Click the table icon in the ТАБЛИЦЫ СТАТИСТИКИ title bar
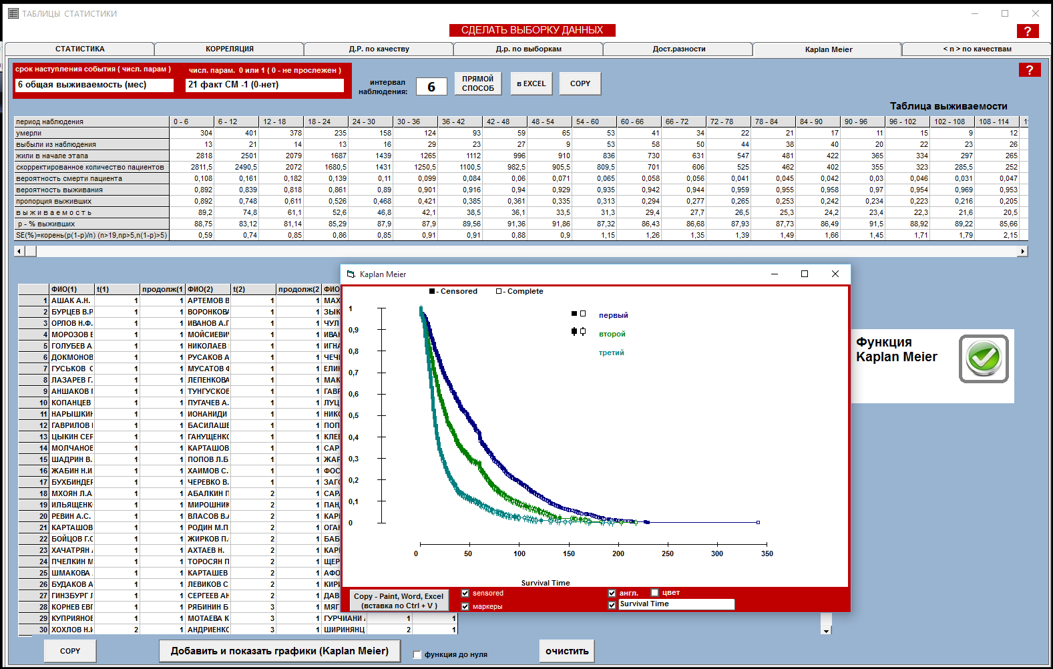 (x=13, y=13)
